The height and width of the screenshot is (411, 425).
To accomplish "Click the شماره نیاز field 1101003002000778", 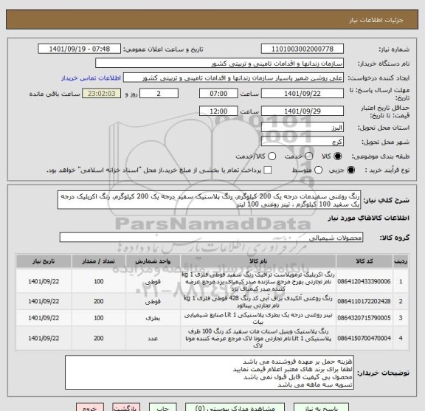I will [303, 49].
